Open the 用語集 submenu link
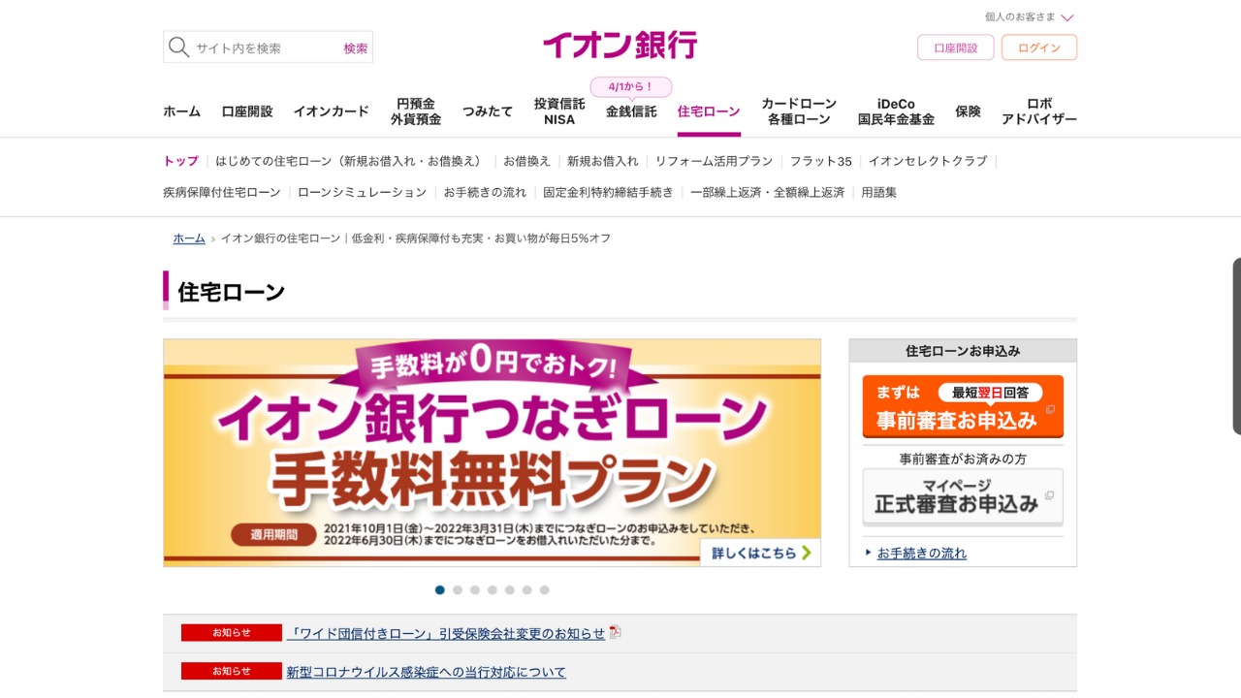The width and height of the screenshot is (1241, 698). coord(878,192)
